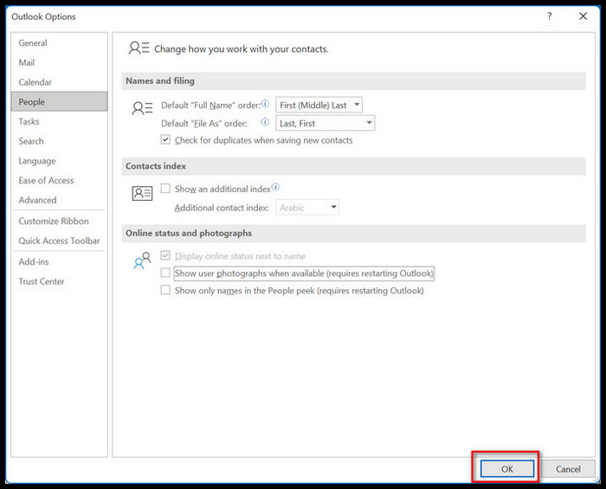Click the Names and filing contact icon
The width and height of the screenshot is (606, 489).
[142, 108]
